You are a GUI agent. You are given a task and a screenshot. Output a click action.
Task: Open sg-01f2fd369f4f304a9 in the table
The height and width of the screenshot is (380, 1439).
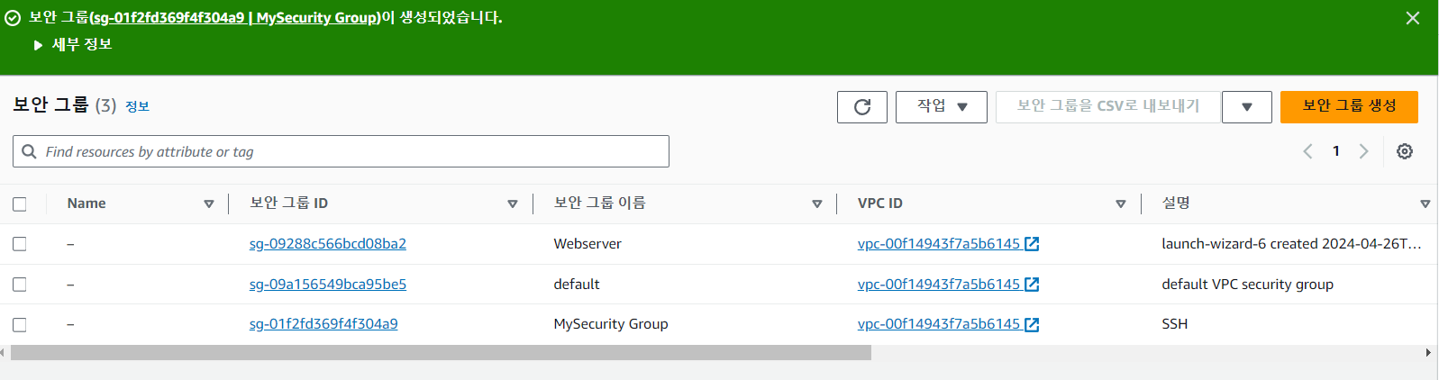(x=323, y=324)
